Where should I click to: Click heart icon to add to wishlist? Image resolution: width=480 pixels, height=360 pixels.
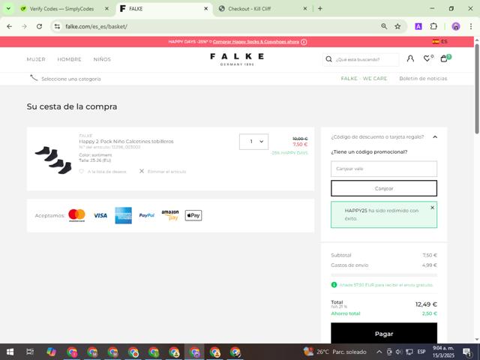(82, 172)
